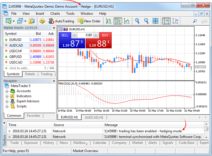Open the Charts menu

click(55, 13)
